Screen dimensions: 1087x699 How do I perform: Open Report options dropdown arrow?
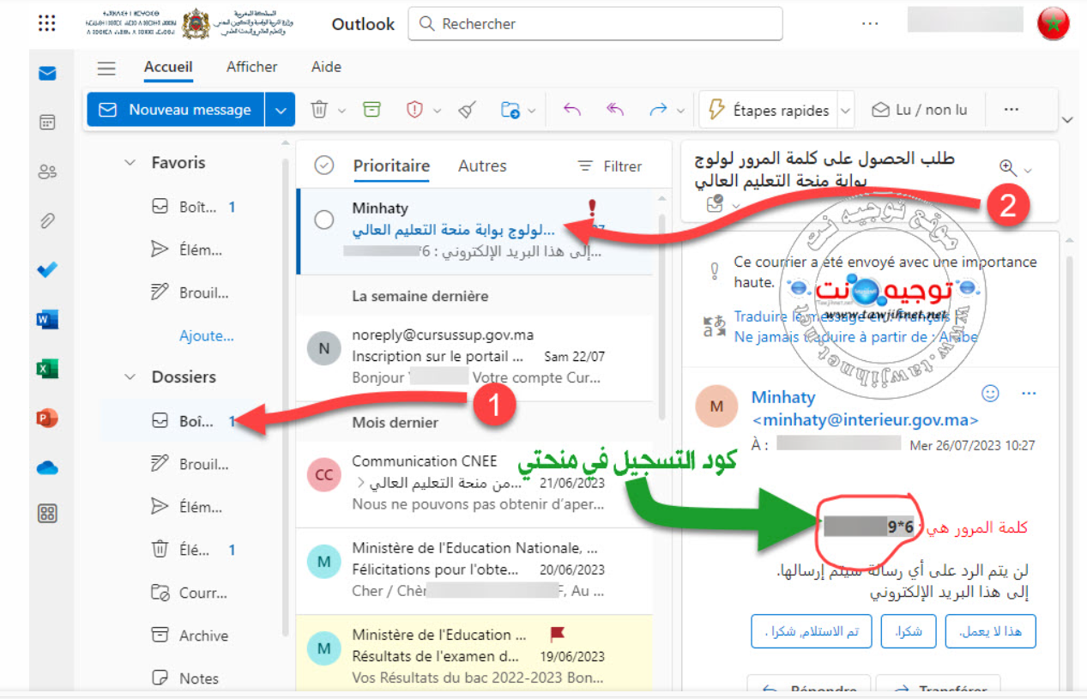click(437, 111)
